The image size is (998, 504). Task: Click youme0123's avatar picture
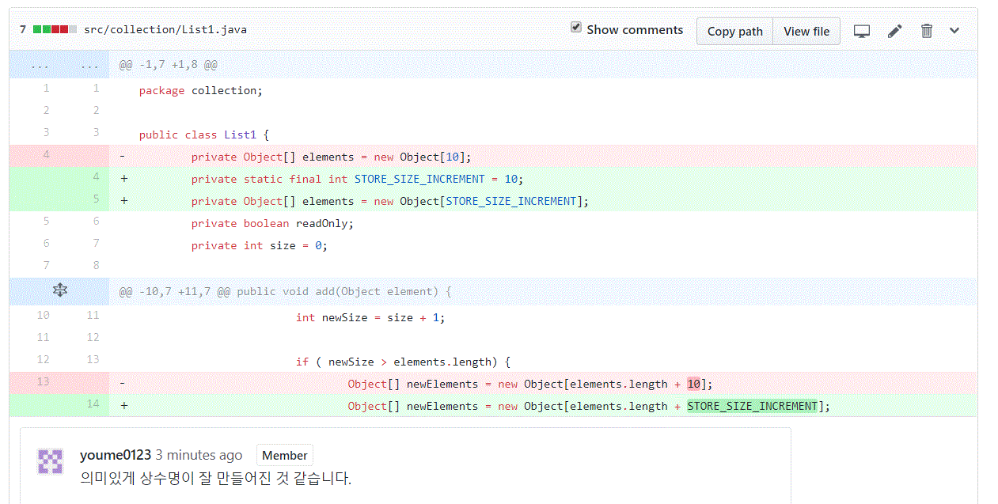point(50,461)
